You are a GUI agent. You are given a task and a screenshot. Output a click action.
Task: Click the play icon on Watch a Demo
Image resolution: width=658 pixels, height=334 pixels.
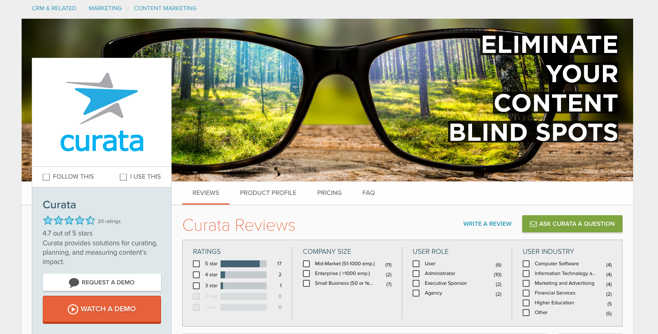(73, 309)
